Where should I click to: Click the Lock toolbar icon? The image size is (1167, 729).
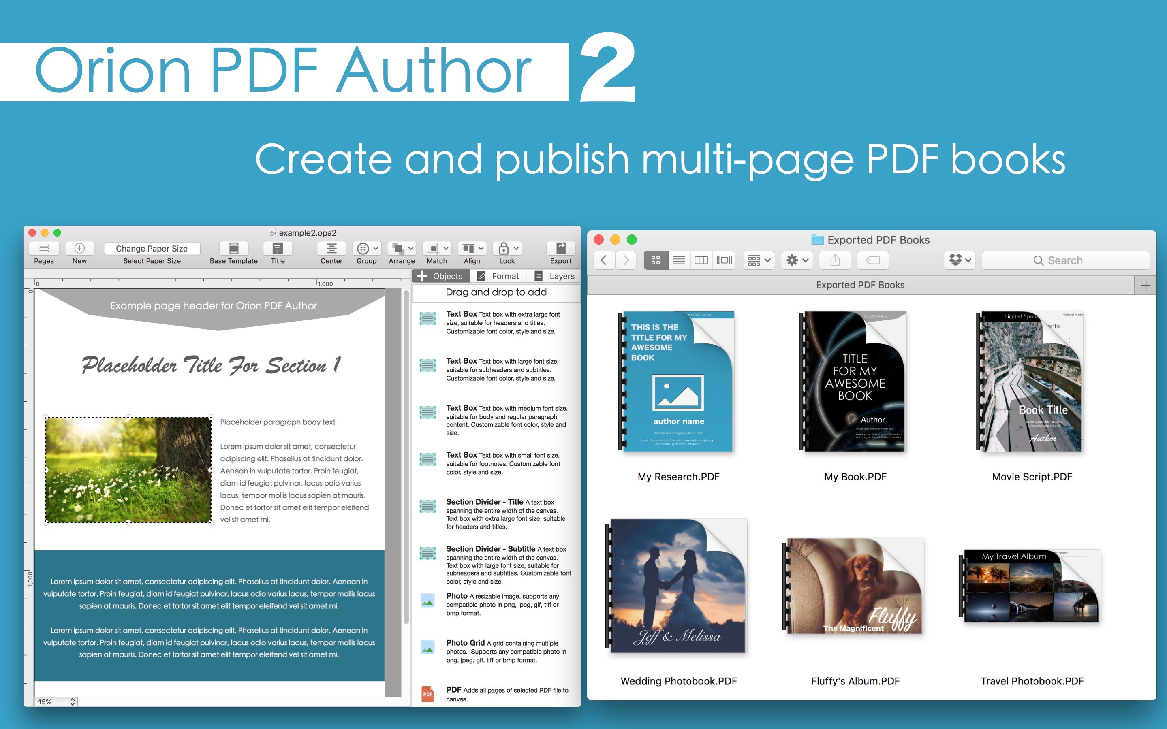point(503,248)
